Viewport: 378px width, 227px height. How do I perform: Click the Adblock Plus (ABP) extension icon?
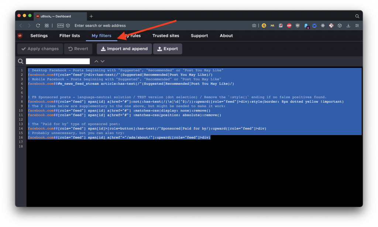pos(289,26)
